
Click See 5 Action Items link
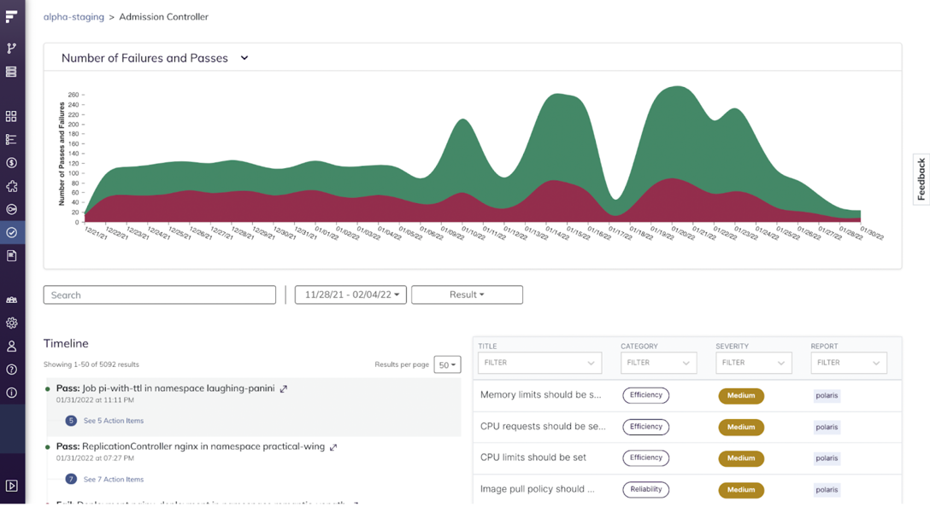pos(113,421)
